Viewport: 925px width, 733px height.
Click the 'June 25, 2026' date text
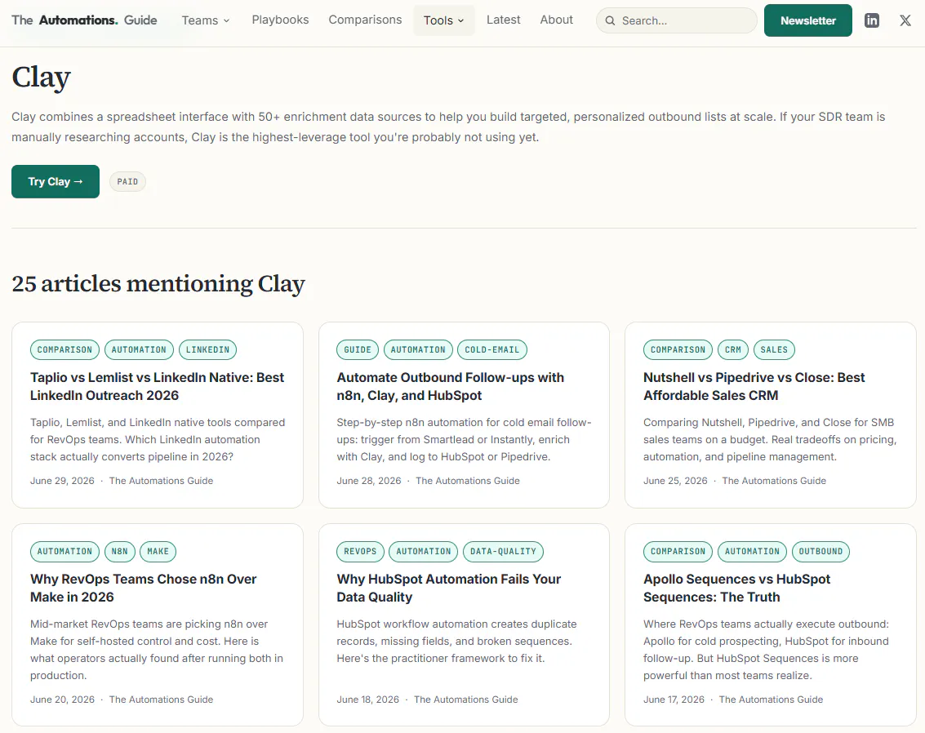click(x=675, y=481)
